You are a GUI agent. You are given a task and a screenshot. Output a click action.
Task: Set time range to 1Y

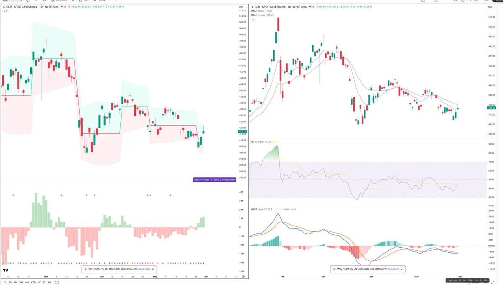coord(39,282)
